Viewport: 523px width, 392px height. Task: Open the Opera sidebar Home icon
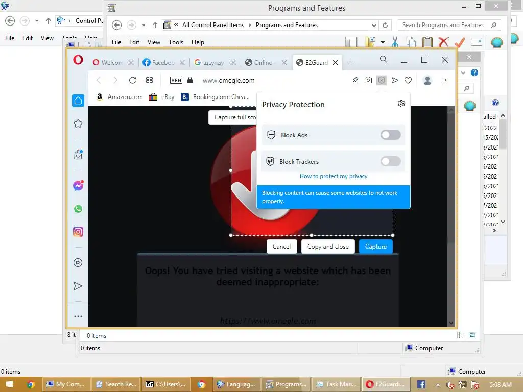coord(78,101)
